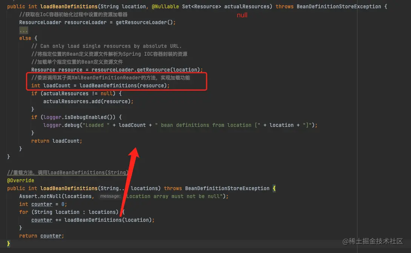
Task: Click the 稀土掘金技术社区 watermark
Action: 373,242
